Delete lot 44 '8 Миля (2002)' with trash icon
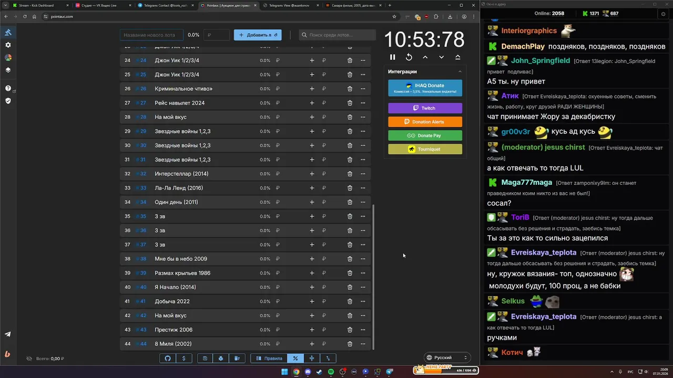 (350, 344)
